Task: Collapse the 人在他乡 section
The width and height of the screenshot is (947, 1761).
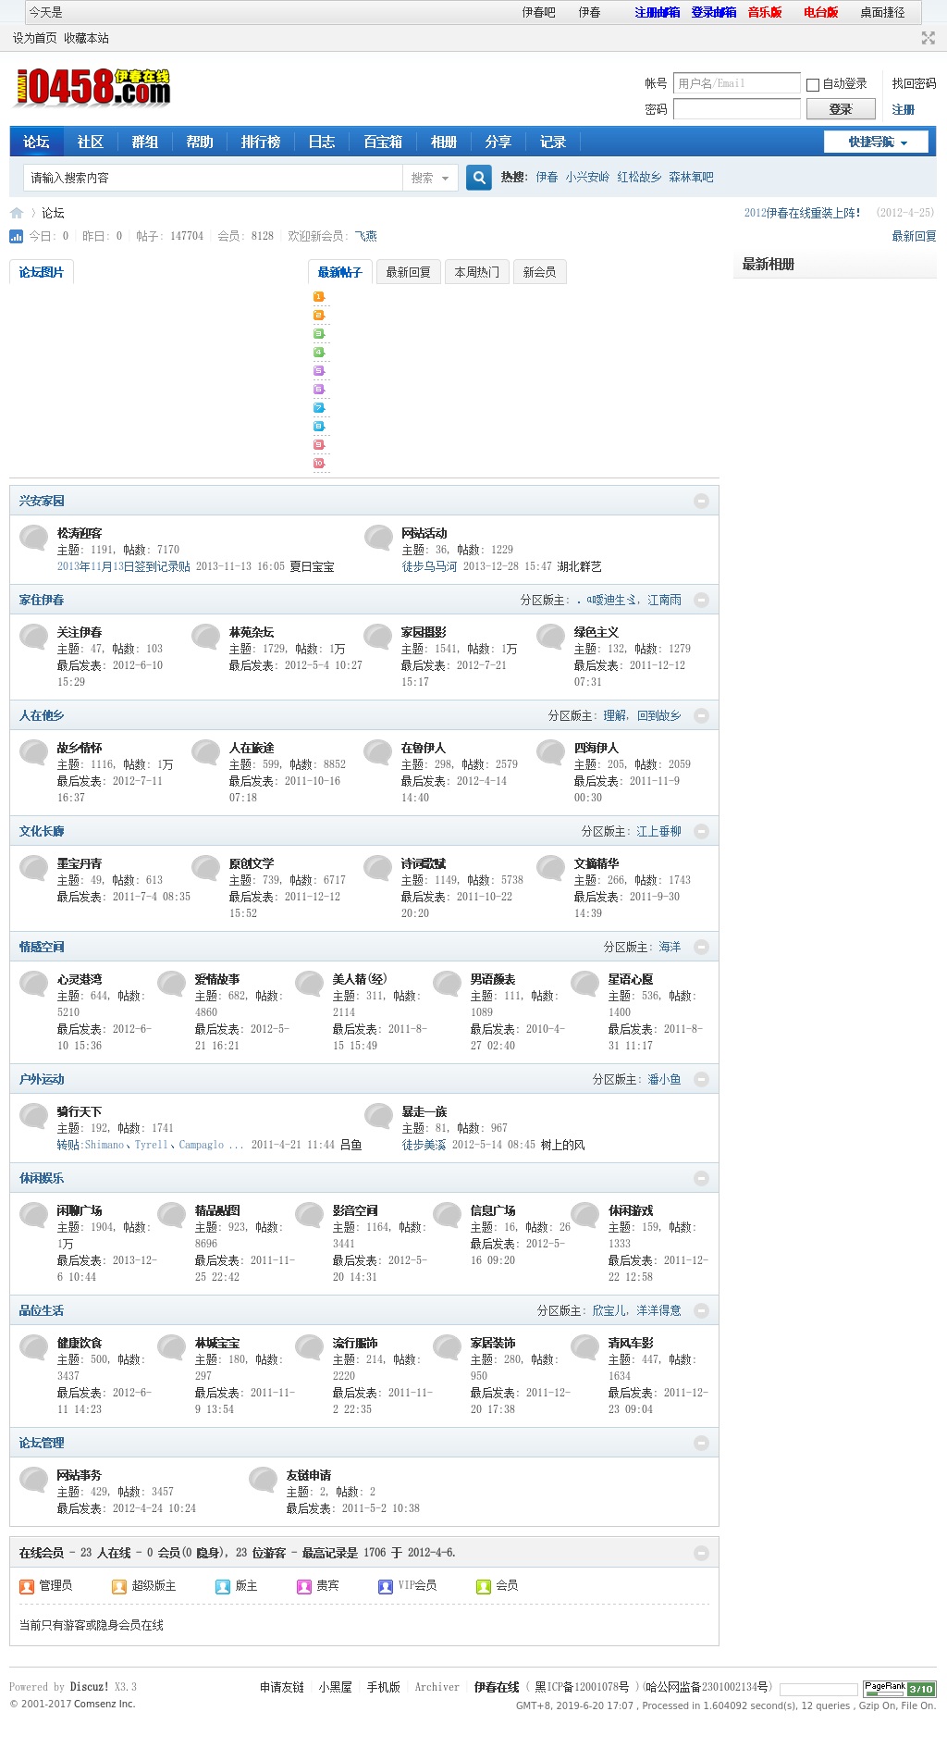Action: point(701,715)
